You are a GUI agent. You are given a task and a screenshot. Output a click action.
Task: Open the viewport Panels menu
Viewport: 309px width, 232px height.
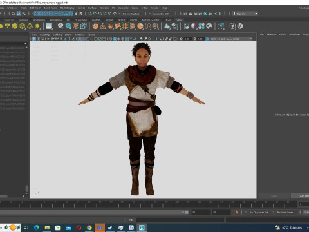click(91, 35)
